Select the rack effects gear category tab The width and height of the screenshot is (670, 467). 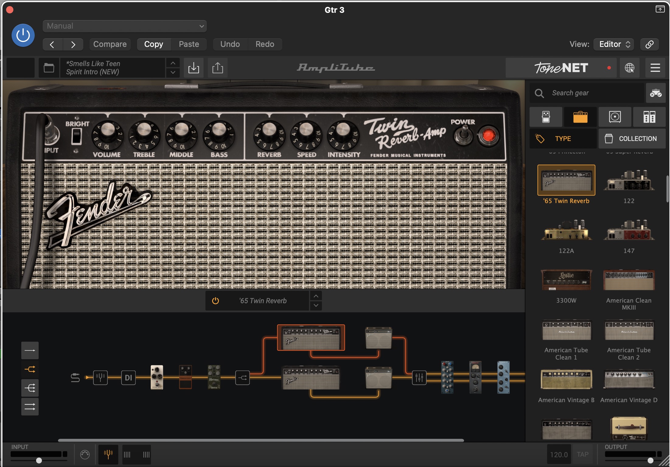649,117
